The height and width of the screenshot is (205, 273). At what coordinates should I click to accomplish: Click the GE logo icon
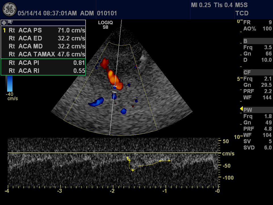pyautogui.click(x=9, y=9)
